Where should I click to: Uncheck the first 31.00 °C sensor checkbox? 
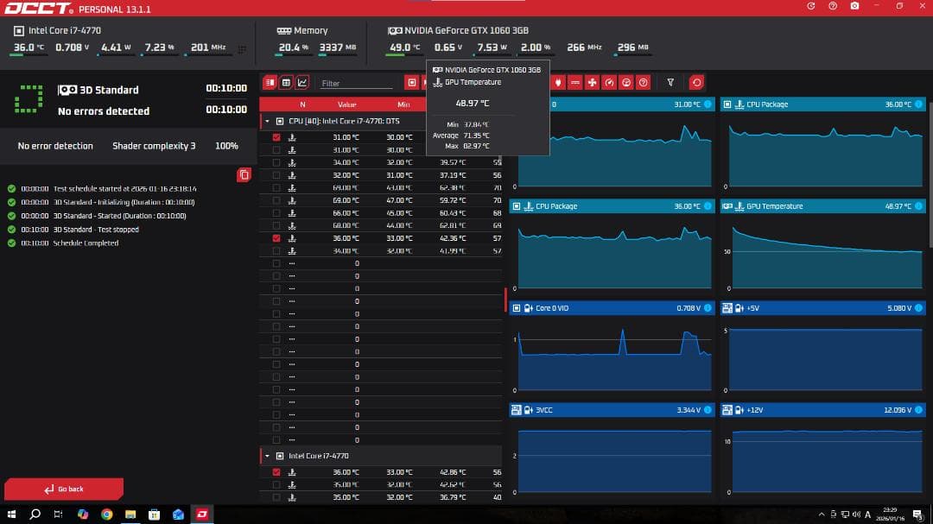pos(276,137)
